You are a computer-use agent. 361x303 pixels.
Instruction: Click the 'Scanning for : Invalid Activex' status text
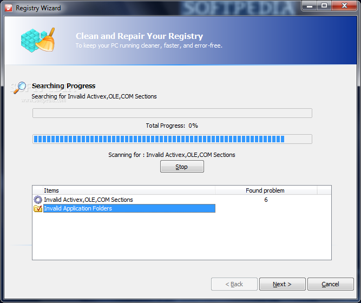tap(172, 155)
